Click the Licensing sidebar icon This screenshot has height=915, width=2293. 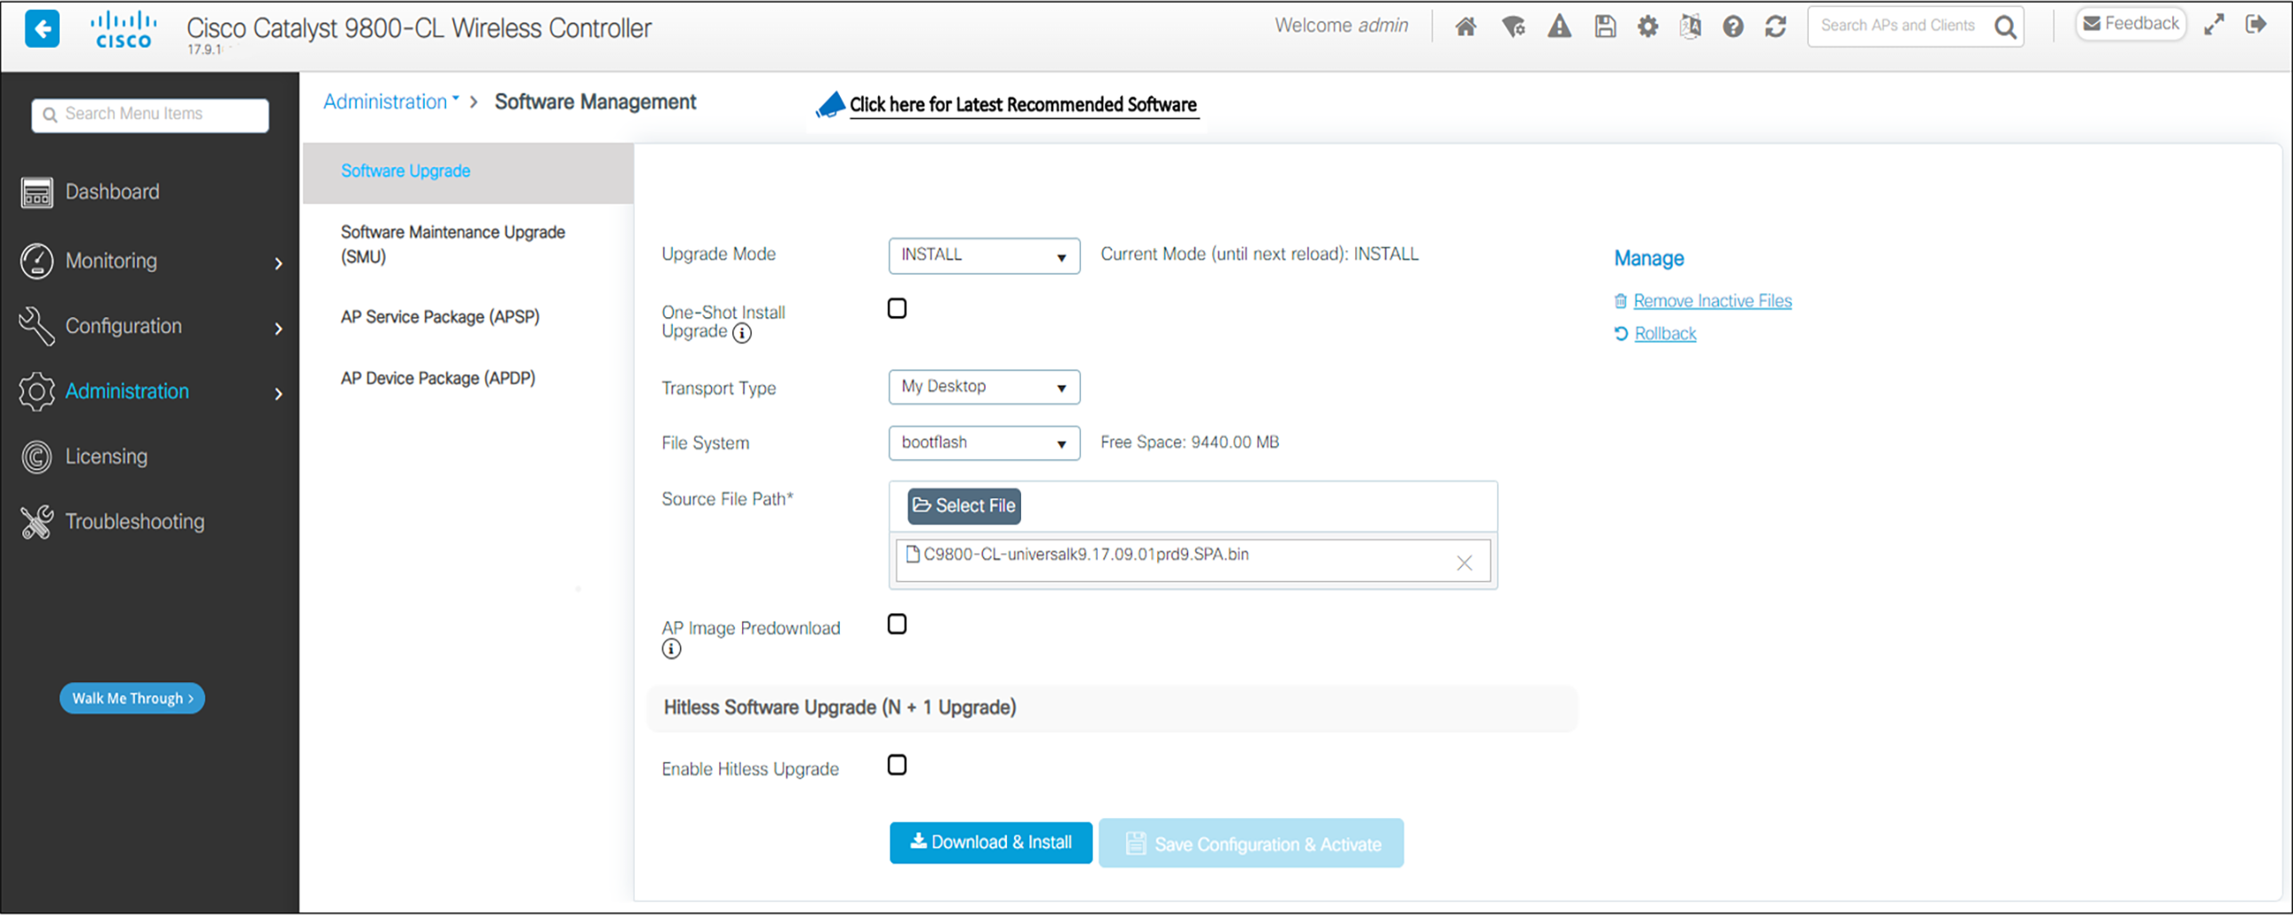pos(36,457)
